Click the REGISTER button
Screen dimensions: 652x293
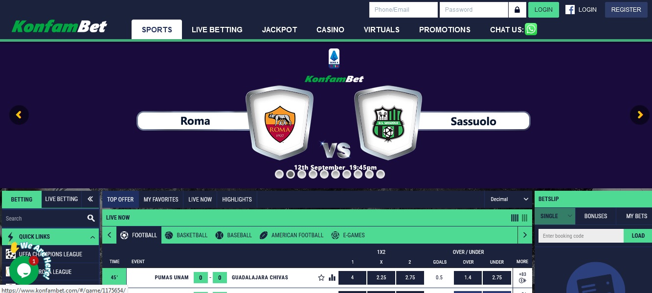(626, 10)
